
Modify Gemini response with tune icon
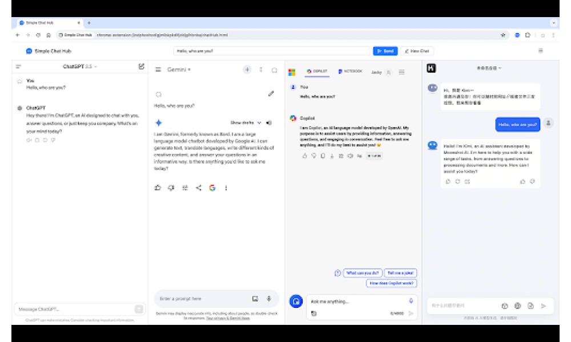click(x=185, y=188)
